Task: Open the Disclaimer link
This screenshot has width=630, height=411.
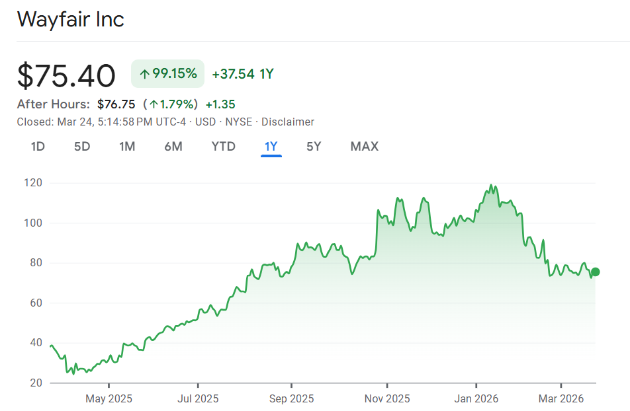Action: (x=288, y=122)
